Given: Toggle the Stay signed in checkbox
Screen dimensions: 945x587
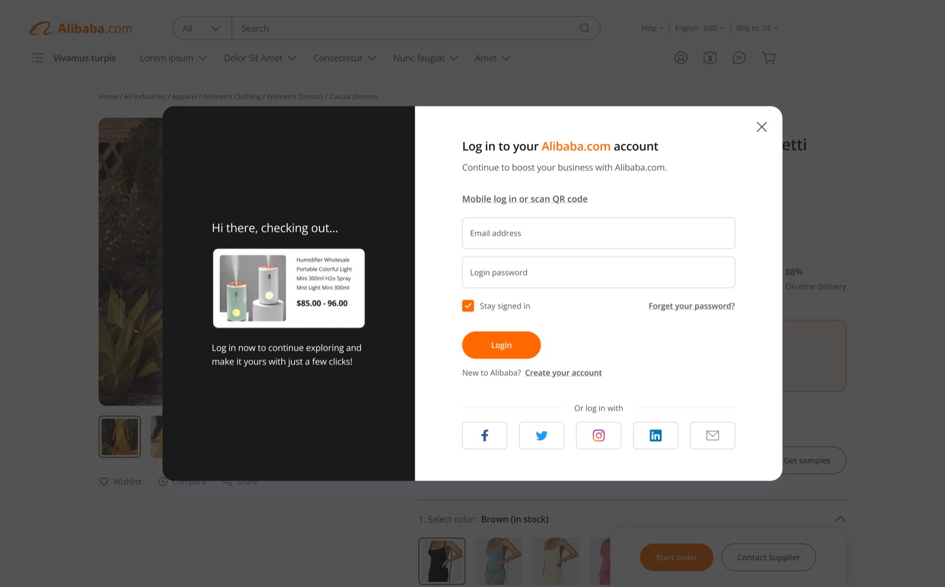Looking at the screenshot, I should click(468, 306).
